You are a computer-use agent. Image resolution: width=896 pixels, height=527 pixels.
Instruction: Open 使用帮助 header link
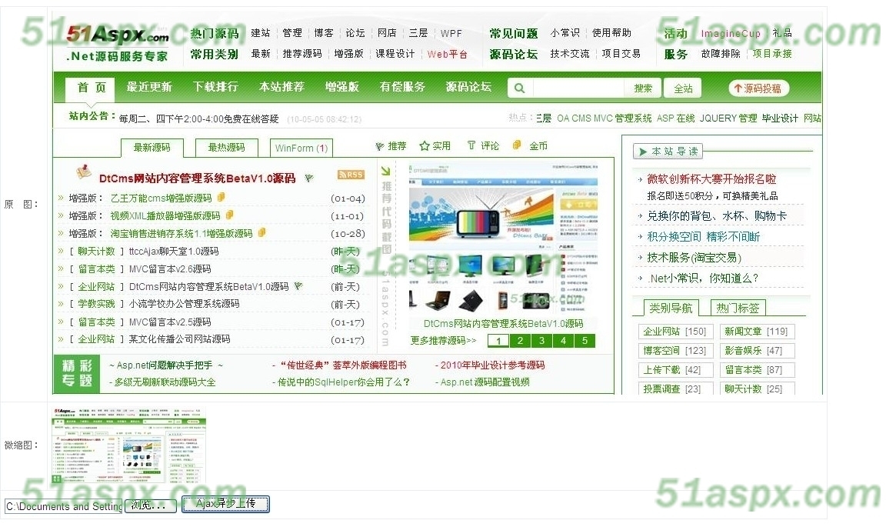(611, 33)
